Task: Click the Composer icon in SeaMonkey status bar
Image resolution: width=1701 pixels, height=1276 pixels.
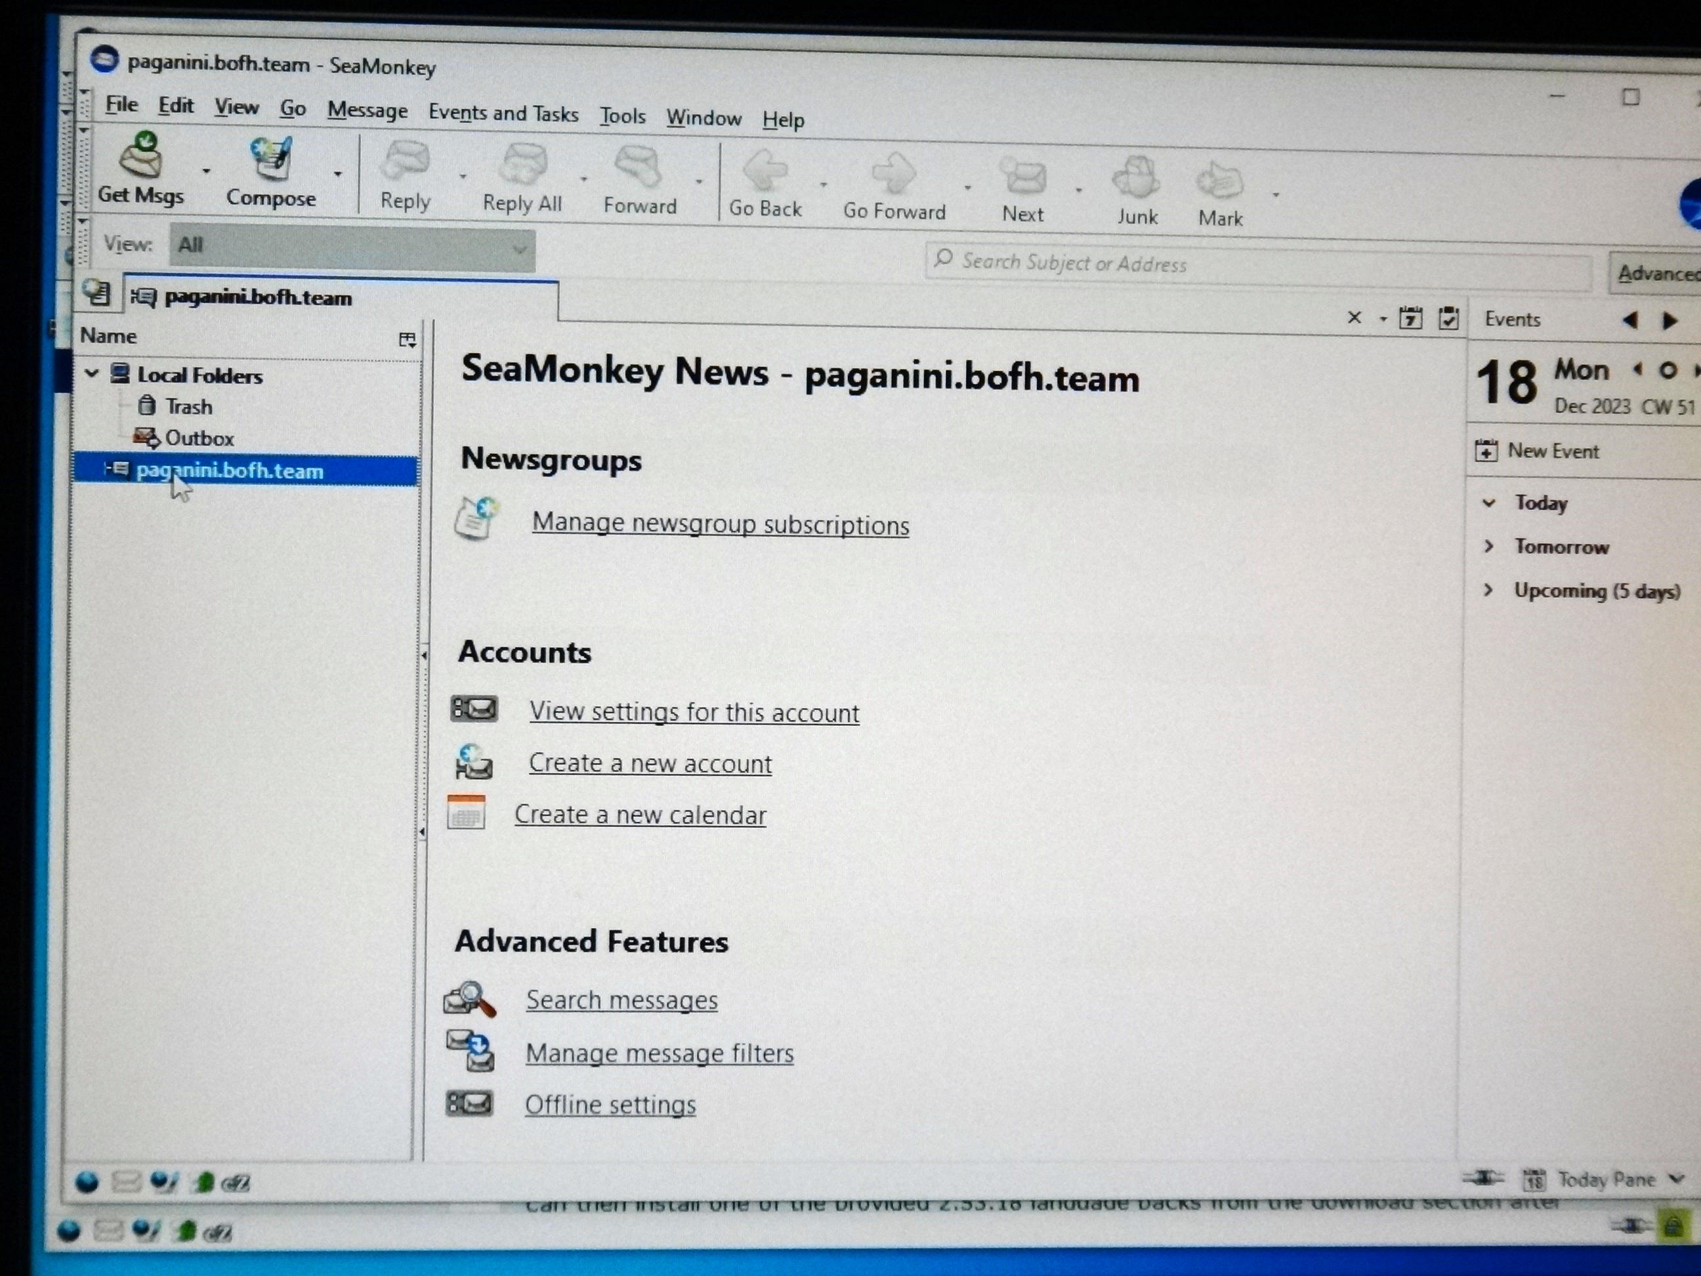Action: point(165,1181)
